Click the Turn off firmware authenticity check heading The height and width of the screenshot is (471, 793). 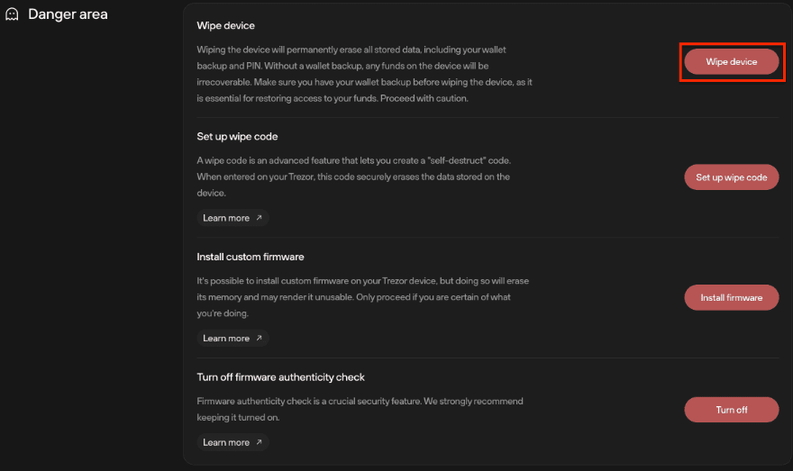tap(280, 377)
